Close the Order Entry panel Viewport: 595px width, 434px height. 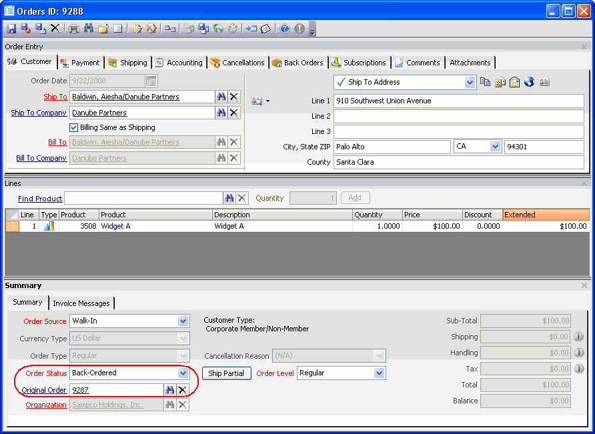(584, 47)
